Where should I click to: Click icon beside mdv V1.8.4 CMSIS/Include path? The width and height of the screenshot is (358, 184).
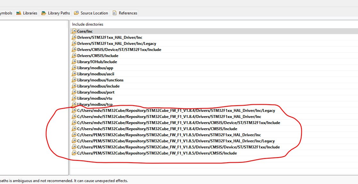74,129
